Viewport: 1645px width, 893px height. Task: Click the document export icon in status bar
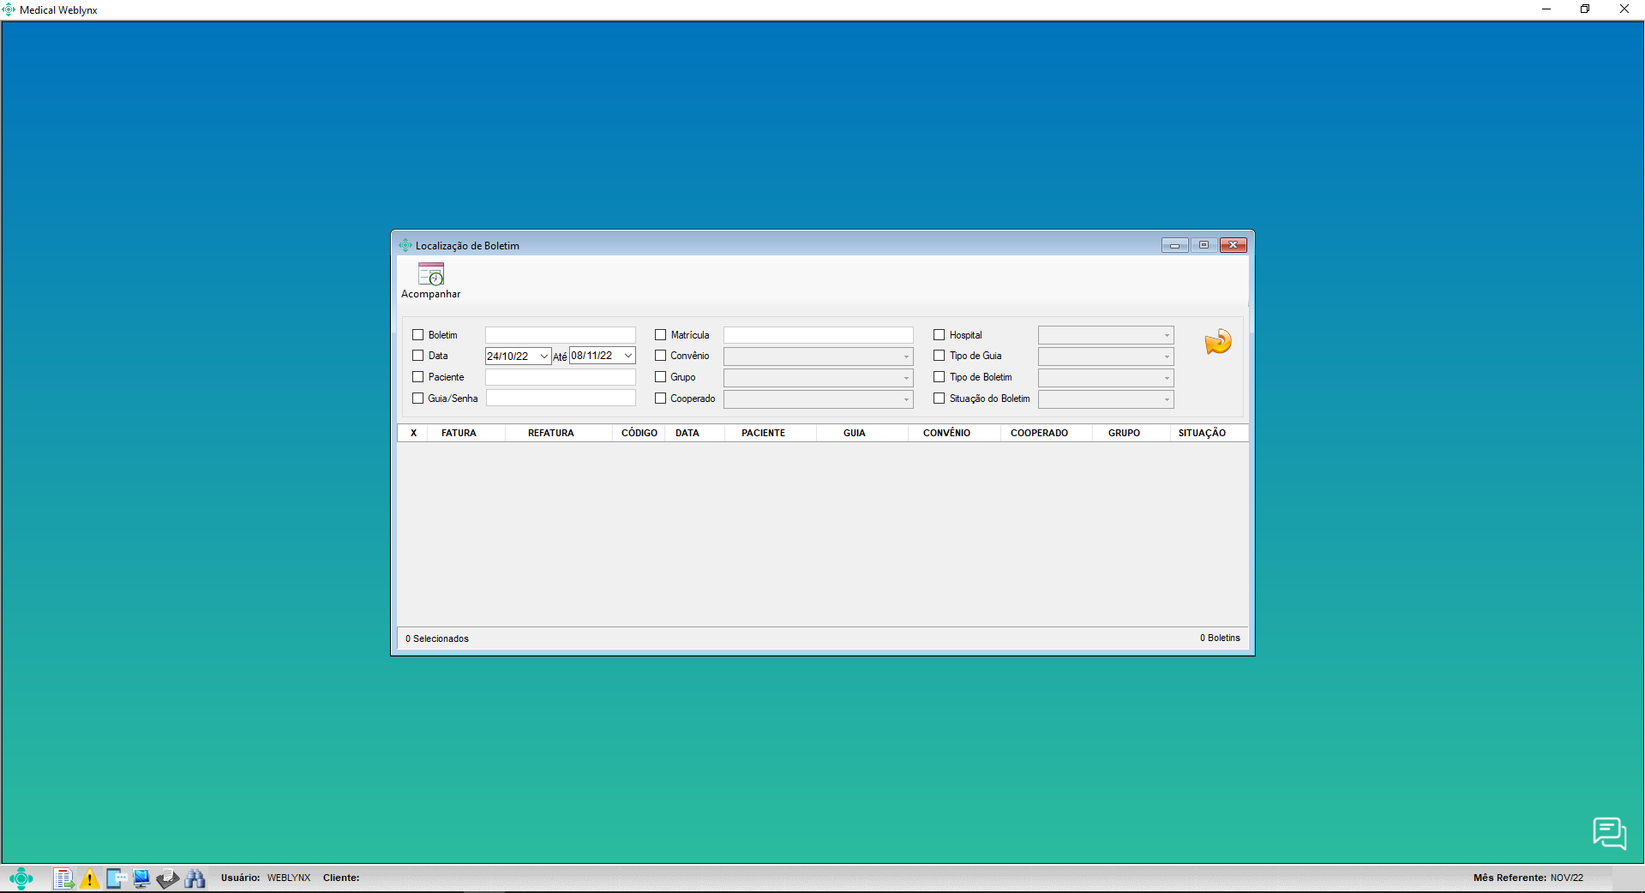(63, 878)
